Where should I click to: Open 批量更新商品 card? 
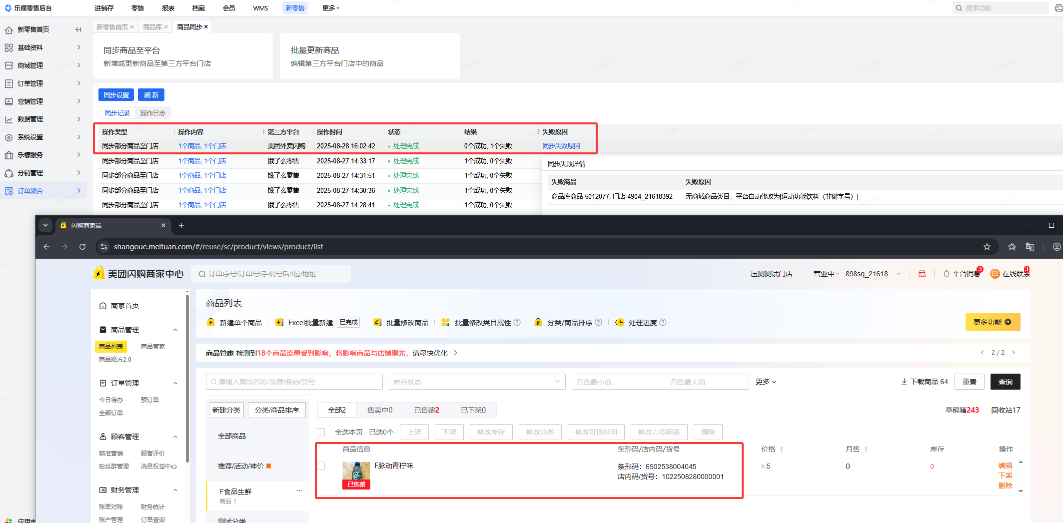pyautogui.click(x=369, y=56)
